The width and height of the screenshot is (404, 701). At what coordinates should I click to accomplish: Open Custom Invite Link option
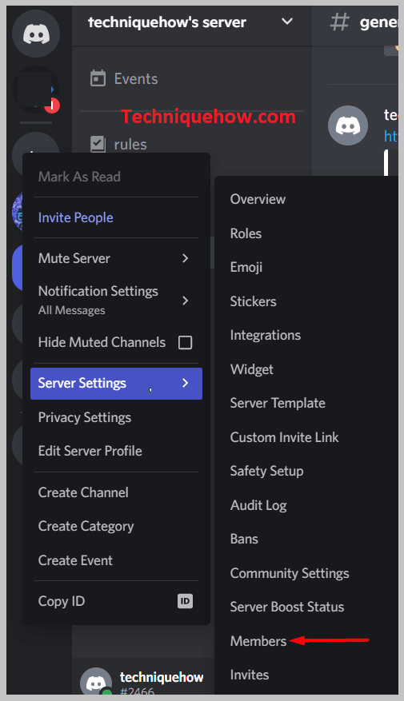pos(284,437)
